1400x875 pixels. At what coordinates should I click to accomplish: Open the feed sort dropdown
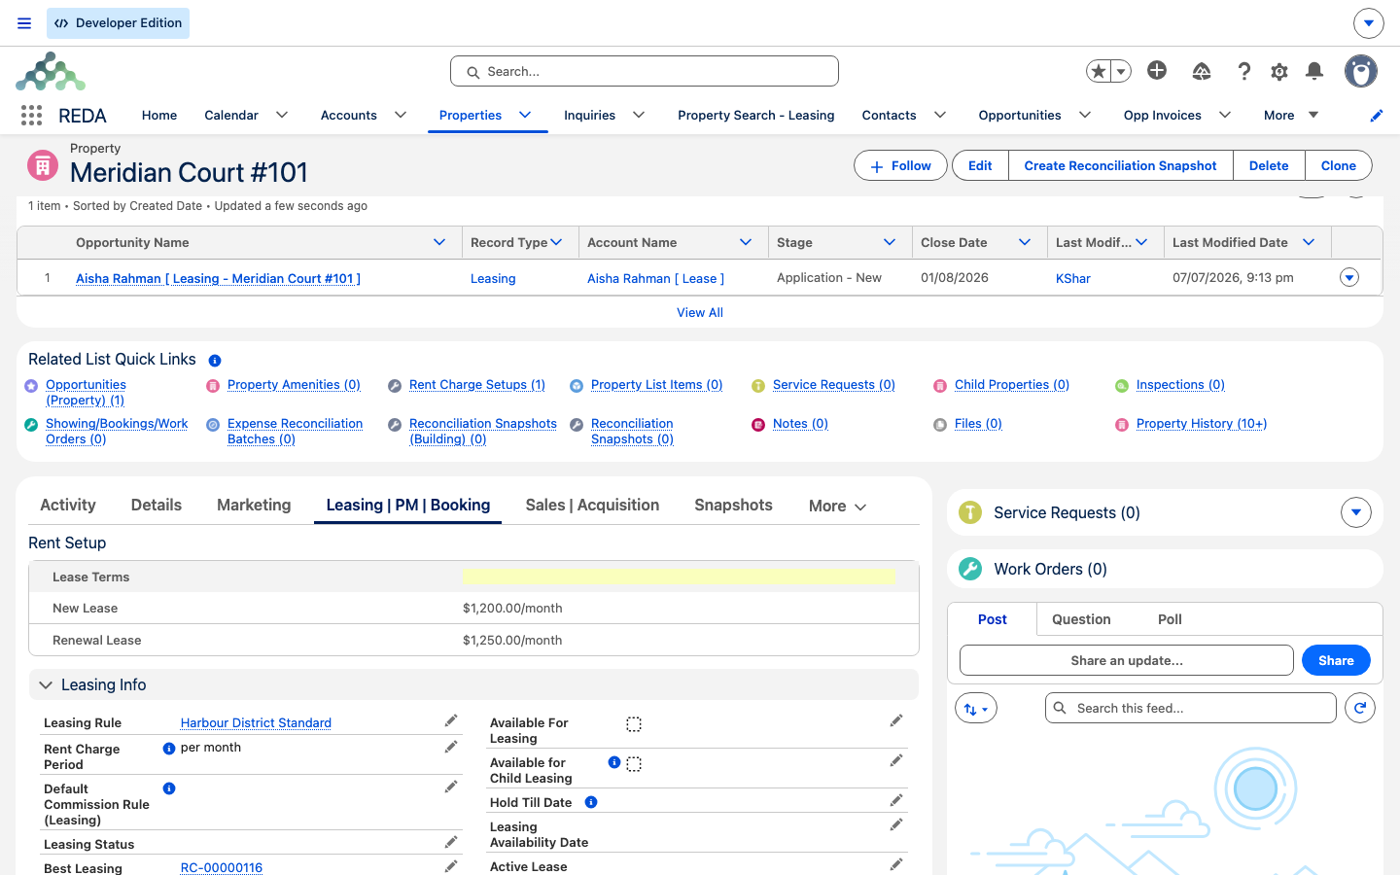click(976, 708)
